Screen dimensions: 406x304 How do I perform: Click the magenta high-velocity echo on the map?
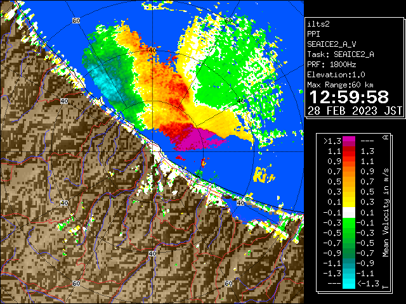197,139
